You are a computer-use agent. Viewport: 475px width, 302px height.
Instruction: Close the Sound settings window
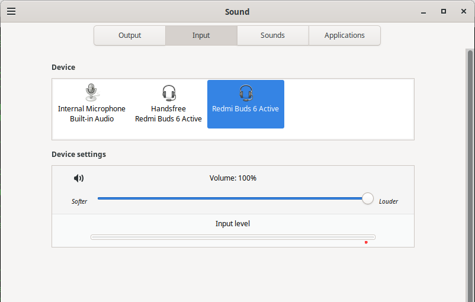pyautogui.click(x=463, y=11)
